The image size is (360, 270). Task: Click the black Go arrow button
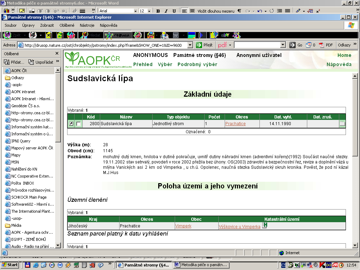point(292,45)
